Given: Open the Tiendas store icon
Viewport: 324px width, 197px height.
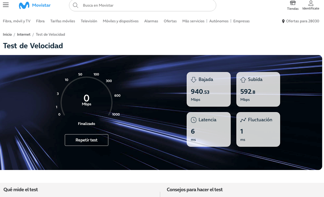Looking at the screenshot, I should pos(293,3).
